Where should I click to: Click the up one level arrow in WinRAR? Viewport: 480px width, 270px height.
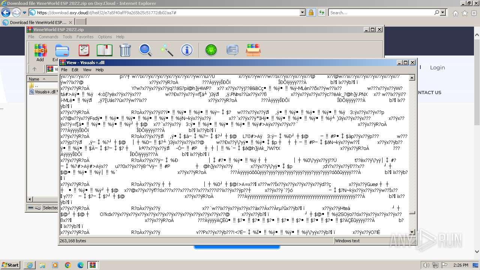34,69
